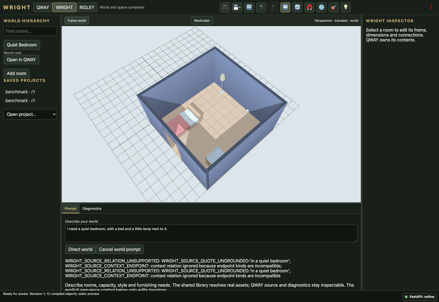Click the Find rooms search field
This screenshot has width=439, height=302.
click(30, 31)
